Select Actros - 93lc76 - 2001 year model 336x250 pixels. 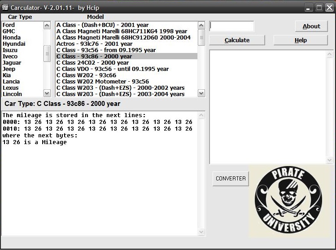tap(94, 44)
